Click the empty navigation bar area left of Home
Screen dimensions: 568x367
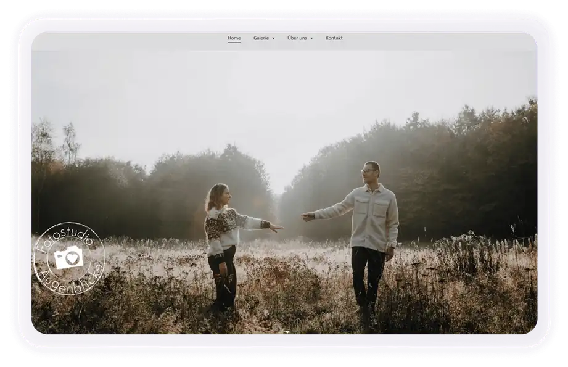click(123, 38)
